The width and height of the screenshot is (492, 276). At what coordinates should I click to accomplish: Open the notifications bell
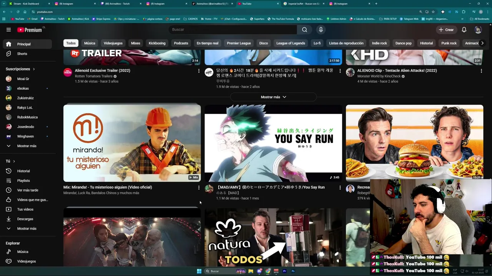point(464,30)
